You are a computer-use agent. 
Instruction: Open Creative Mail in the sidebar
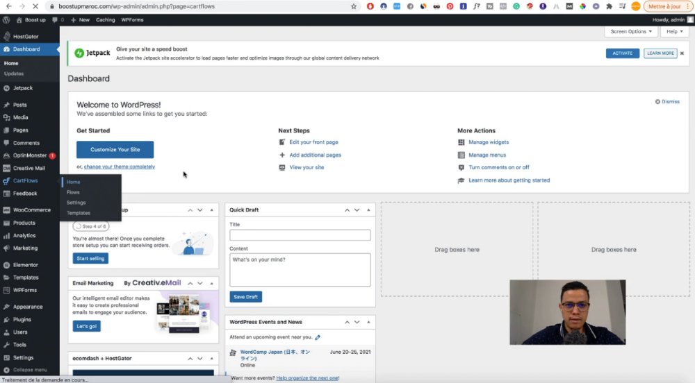28,169
